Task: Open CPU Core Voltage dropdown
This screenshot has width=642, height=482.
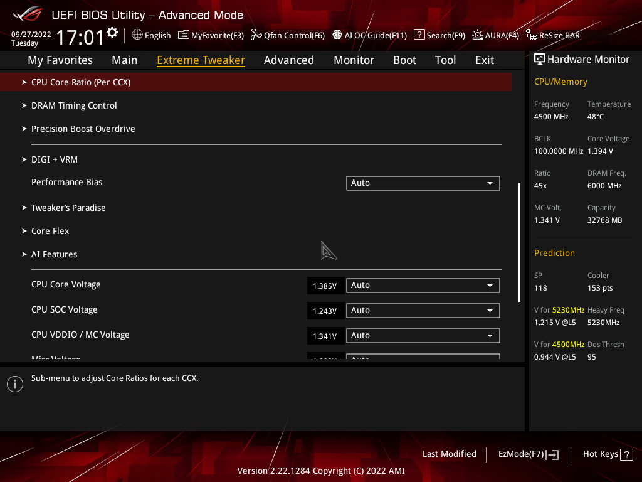Action: 423,286
